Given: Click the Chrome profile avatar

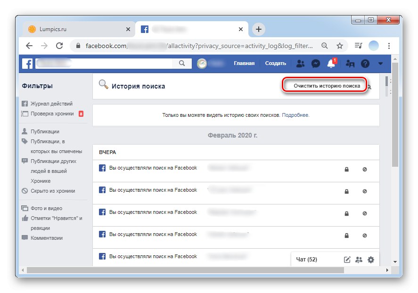Looking at the screenshot, I should (374, 46).
